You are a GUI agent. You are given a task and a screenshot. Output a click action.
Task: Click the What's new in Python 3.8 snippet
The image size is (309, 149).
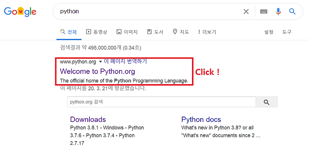[x=221, y=131]
